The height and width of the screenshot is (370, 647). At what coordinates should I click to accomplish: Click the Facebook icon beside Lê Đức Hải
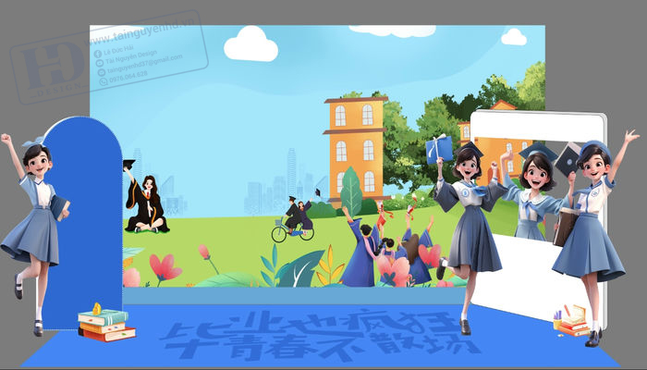coord(98,54)
